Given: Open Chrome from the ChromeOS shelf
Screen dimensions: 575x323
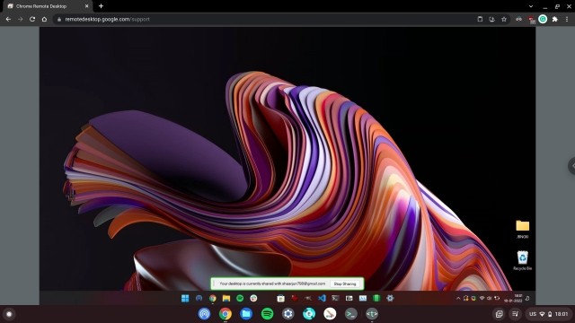Looking at the screenshot, I should point(226,314).
